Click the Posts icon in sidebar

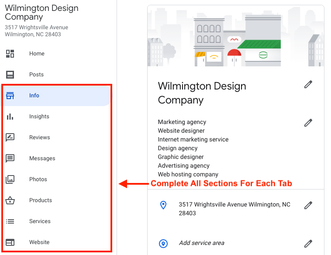coord(10,75)
